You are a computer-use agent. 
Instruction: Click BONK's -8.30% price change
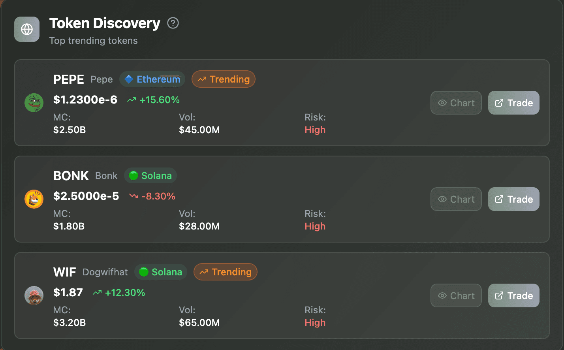[152, 196]
